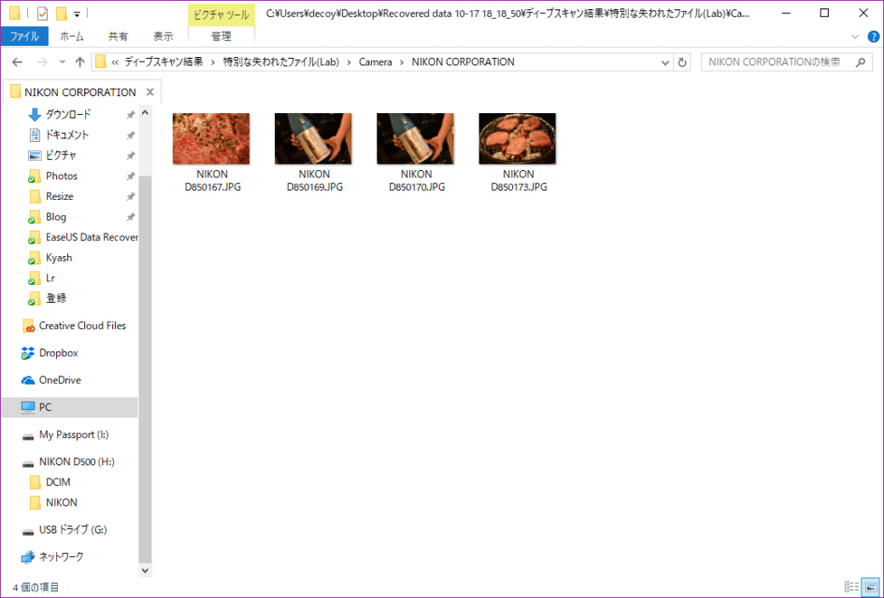Select Dropbox in the navigation pane
The image size is (884, 598).
click(58, 353)
